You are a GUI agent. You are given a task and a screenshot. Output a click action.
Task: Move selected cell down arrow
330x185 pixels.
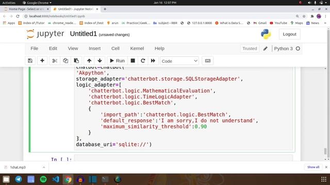click(x=100, y=61)
